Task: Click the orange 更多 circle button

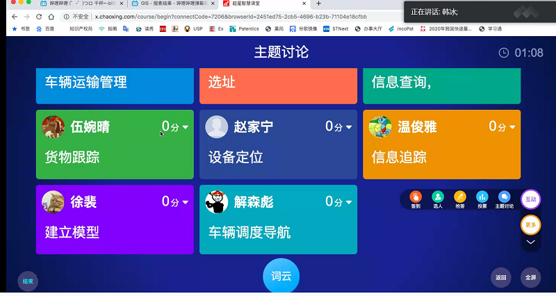Action: [x=530, y=225]
